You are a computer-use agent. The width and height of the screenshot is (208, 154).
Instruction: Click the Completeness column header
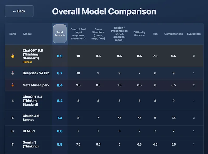[173, 34]
